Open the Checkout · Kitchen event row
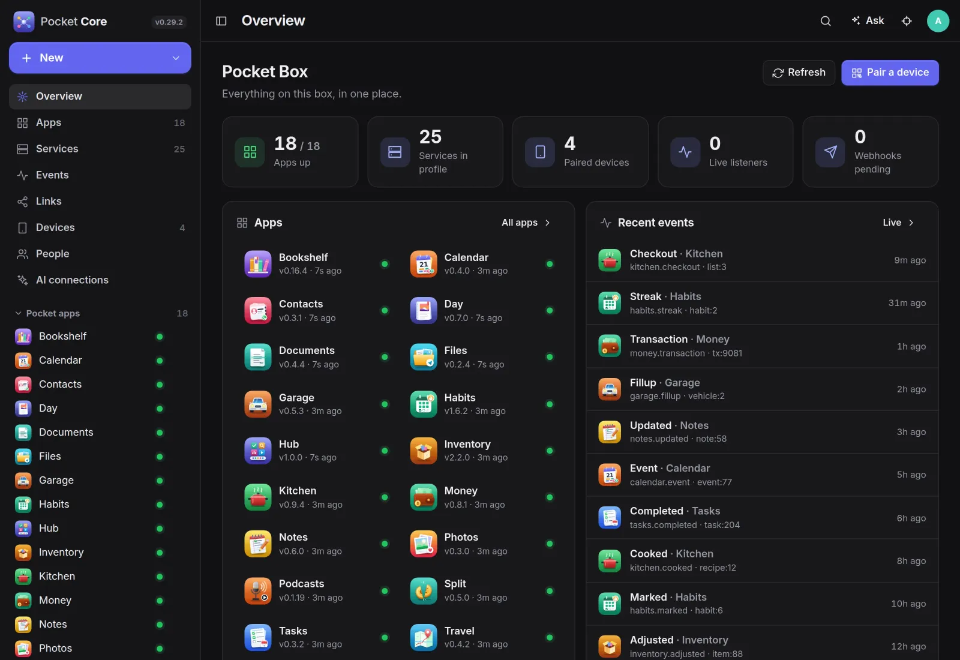The width and height of the screenshot is (960, 660). pos(762,260)
